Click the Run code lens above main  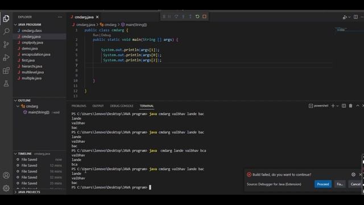tap(96, 35)
